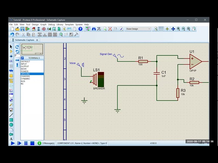218x163 pixels.
Task: Open the Debug menu
Action: pos(51,24)
